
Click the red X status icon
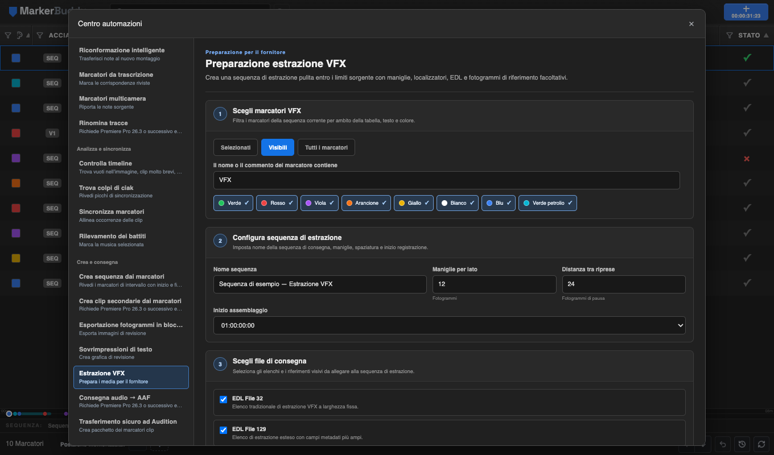[x=747, y=158]
